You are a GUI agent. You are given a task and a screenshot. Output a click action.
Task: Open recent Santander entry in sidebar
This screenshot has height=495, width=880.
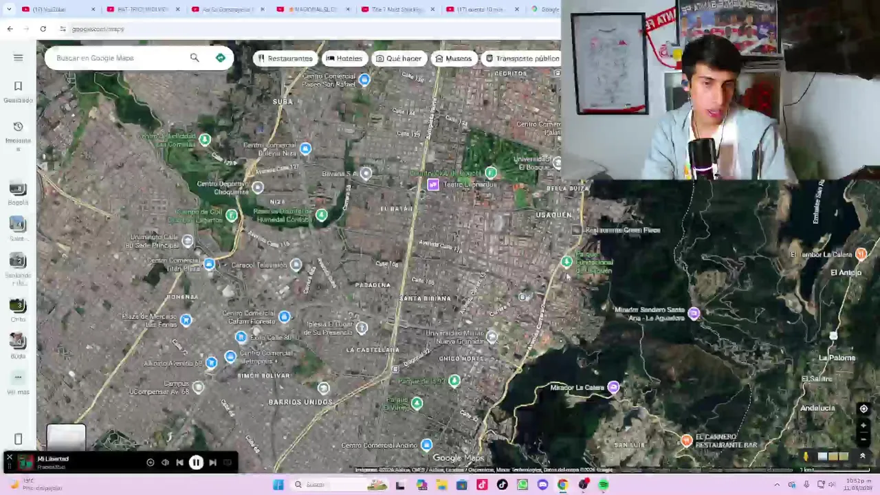(x=18, y=268)
